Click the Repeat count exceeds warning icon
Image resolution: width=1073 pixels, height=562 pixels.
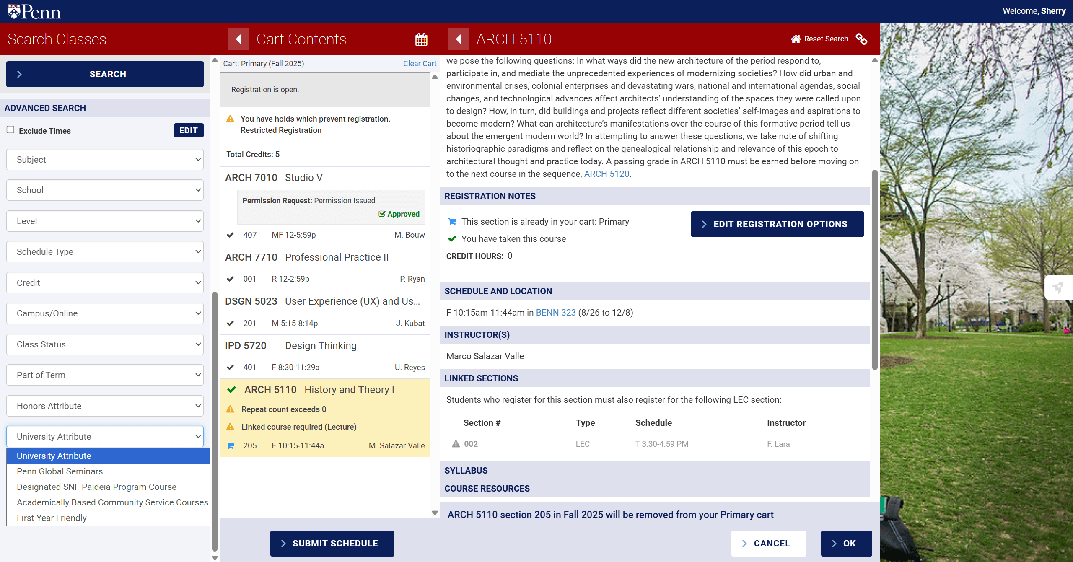230,409
